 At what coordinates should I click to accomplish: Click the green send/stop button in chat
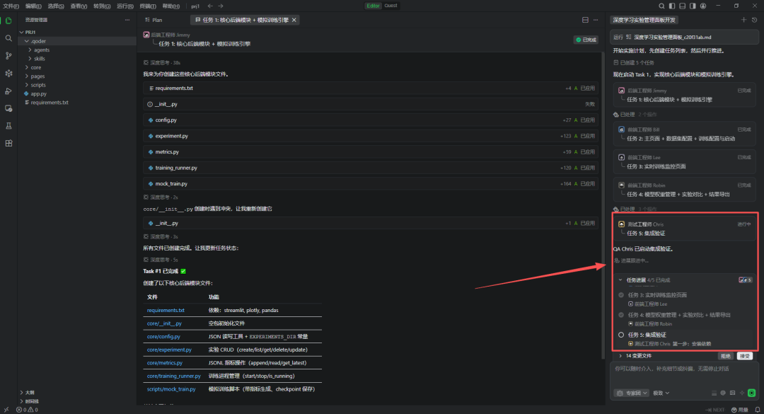(x=751, y=393)
